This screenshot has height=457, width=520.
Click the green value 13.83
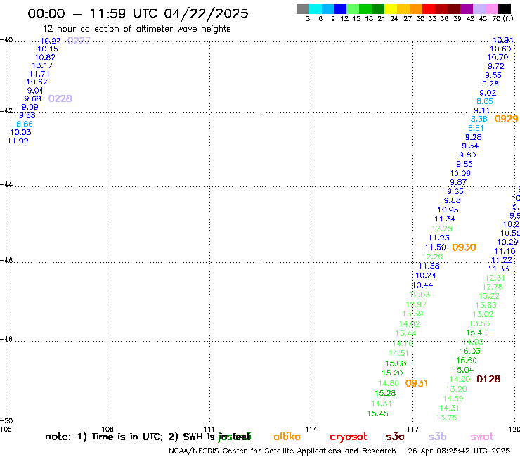coord(486,305)
